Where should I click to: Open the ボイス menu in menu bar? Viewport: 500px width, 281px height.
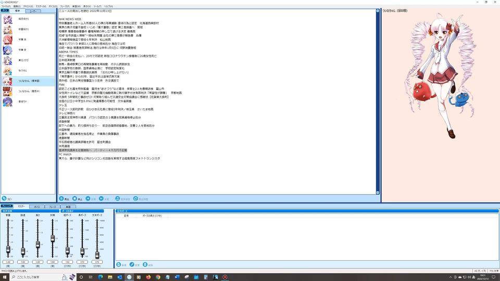click(53, 6)
